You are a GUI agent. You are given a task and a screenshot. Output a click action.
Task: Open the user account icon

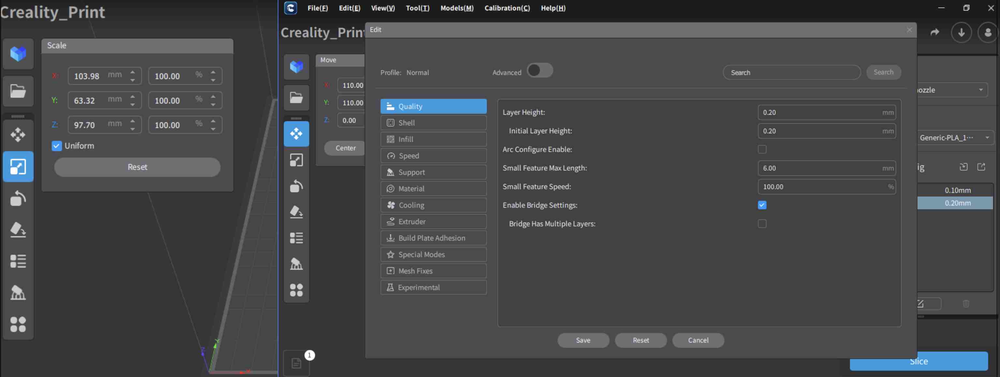988,32
